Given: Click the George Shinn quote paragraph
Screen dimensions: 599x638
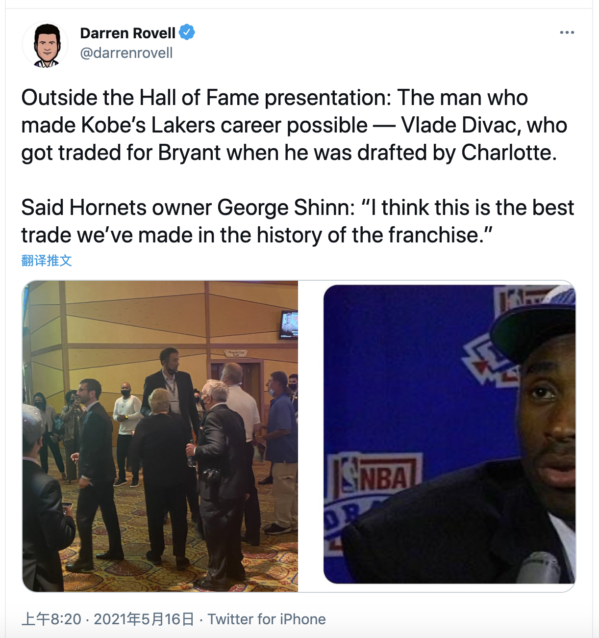Looking at the screenshot, I should 294,221.
